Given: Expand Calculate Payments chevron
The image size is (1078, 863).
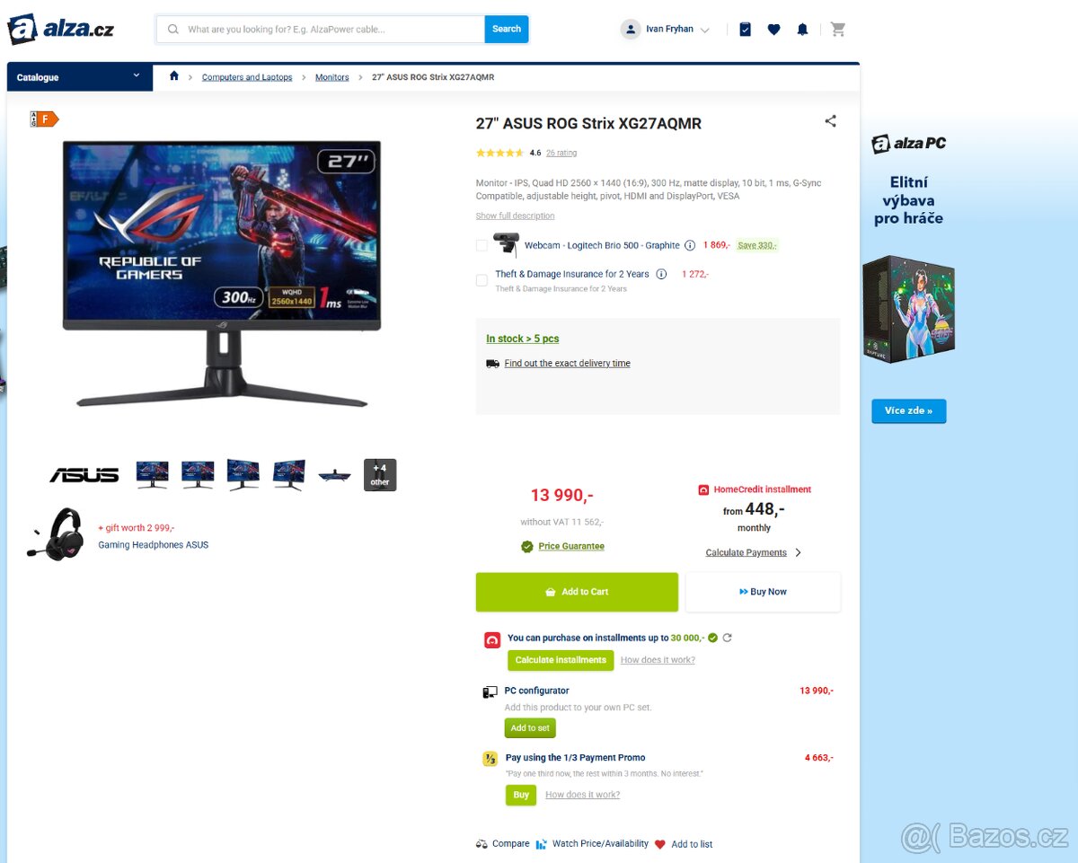Looking at the screenshot, I should coord(799,553).
